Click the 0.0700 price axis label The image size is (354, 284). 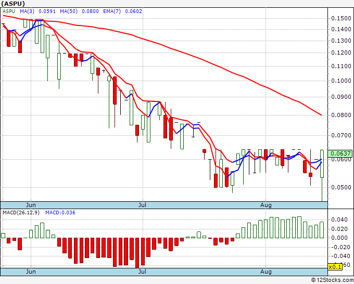click(x=341, y=135)
